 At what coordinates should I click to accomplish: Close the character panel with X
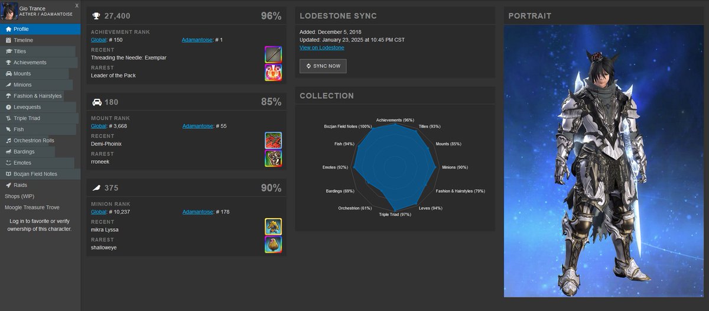(77, 5)
